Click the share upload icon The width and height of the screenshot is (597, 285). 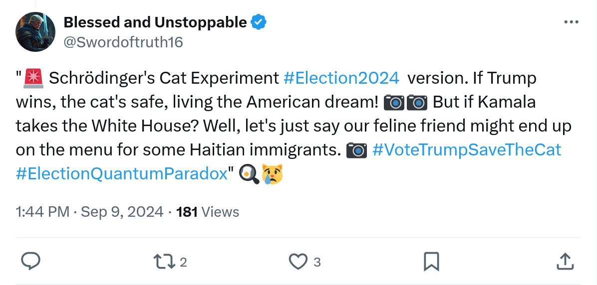[x=564, y=261]
